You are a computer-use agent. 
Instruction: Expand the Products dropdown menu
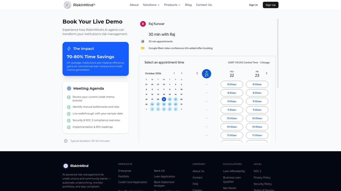[x=172, y=5]
